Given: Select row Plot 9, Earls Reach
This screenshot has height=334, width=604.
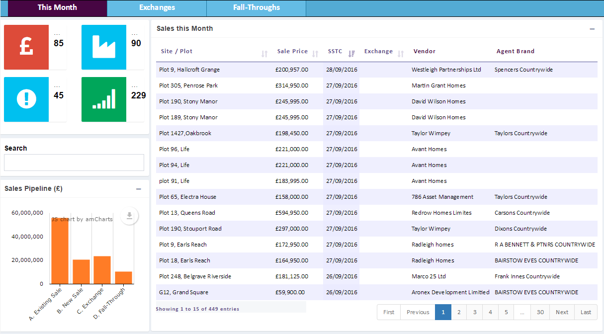Looking at the screenshot, I should pos(377,245).
